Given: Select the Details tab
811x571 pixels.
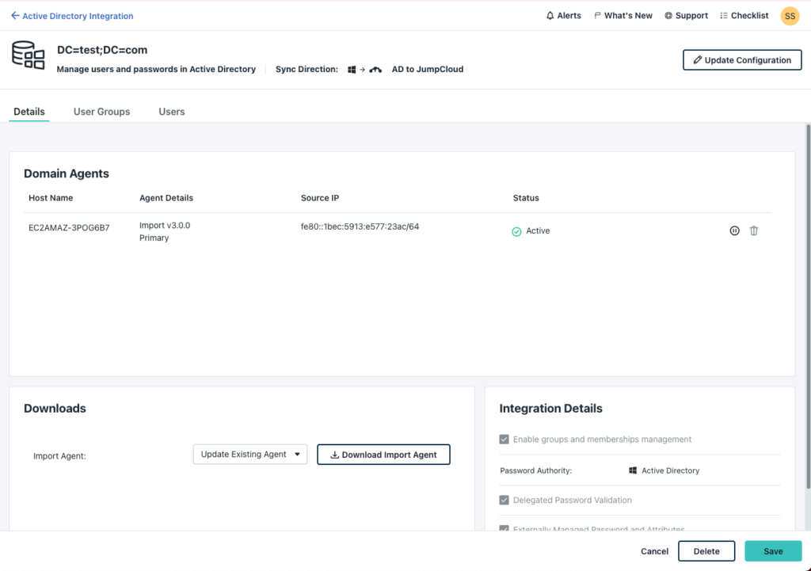Looking at the screenshot, I should pyautogui.click(x=29, y=112).
